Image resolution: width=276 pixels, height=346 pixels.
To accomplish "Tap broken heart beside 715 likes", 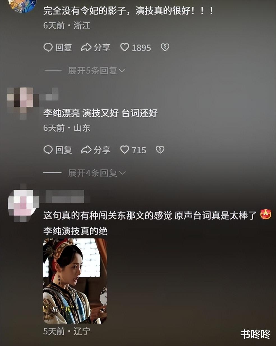I will pos(160,150).
